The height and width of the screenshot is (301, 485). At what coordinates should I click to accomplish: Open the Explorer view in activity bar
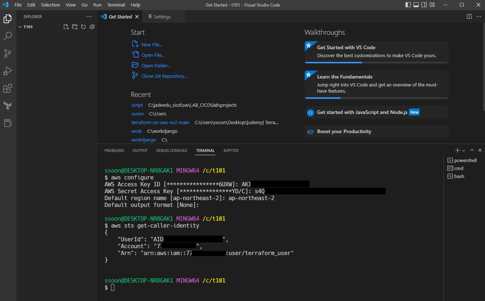[x=8, y=19]
